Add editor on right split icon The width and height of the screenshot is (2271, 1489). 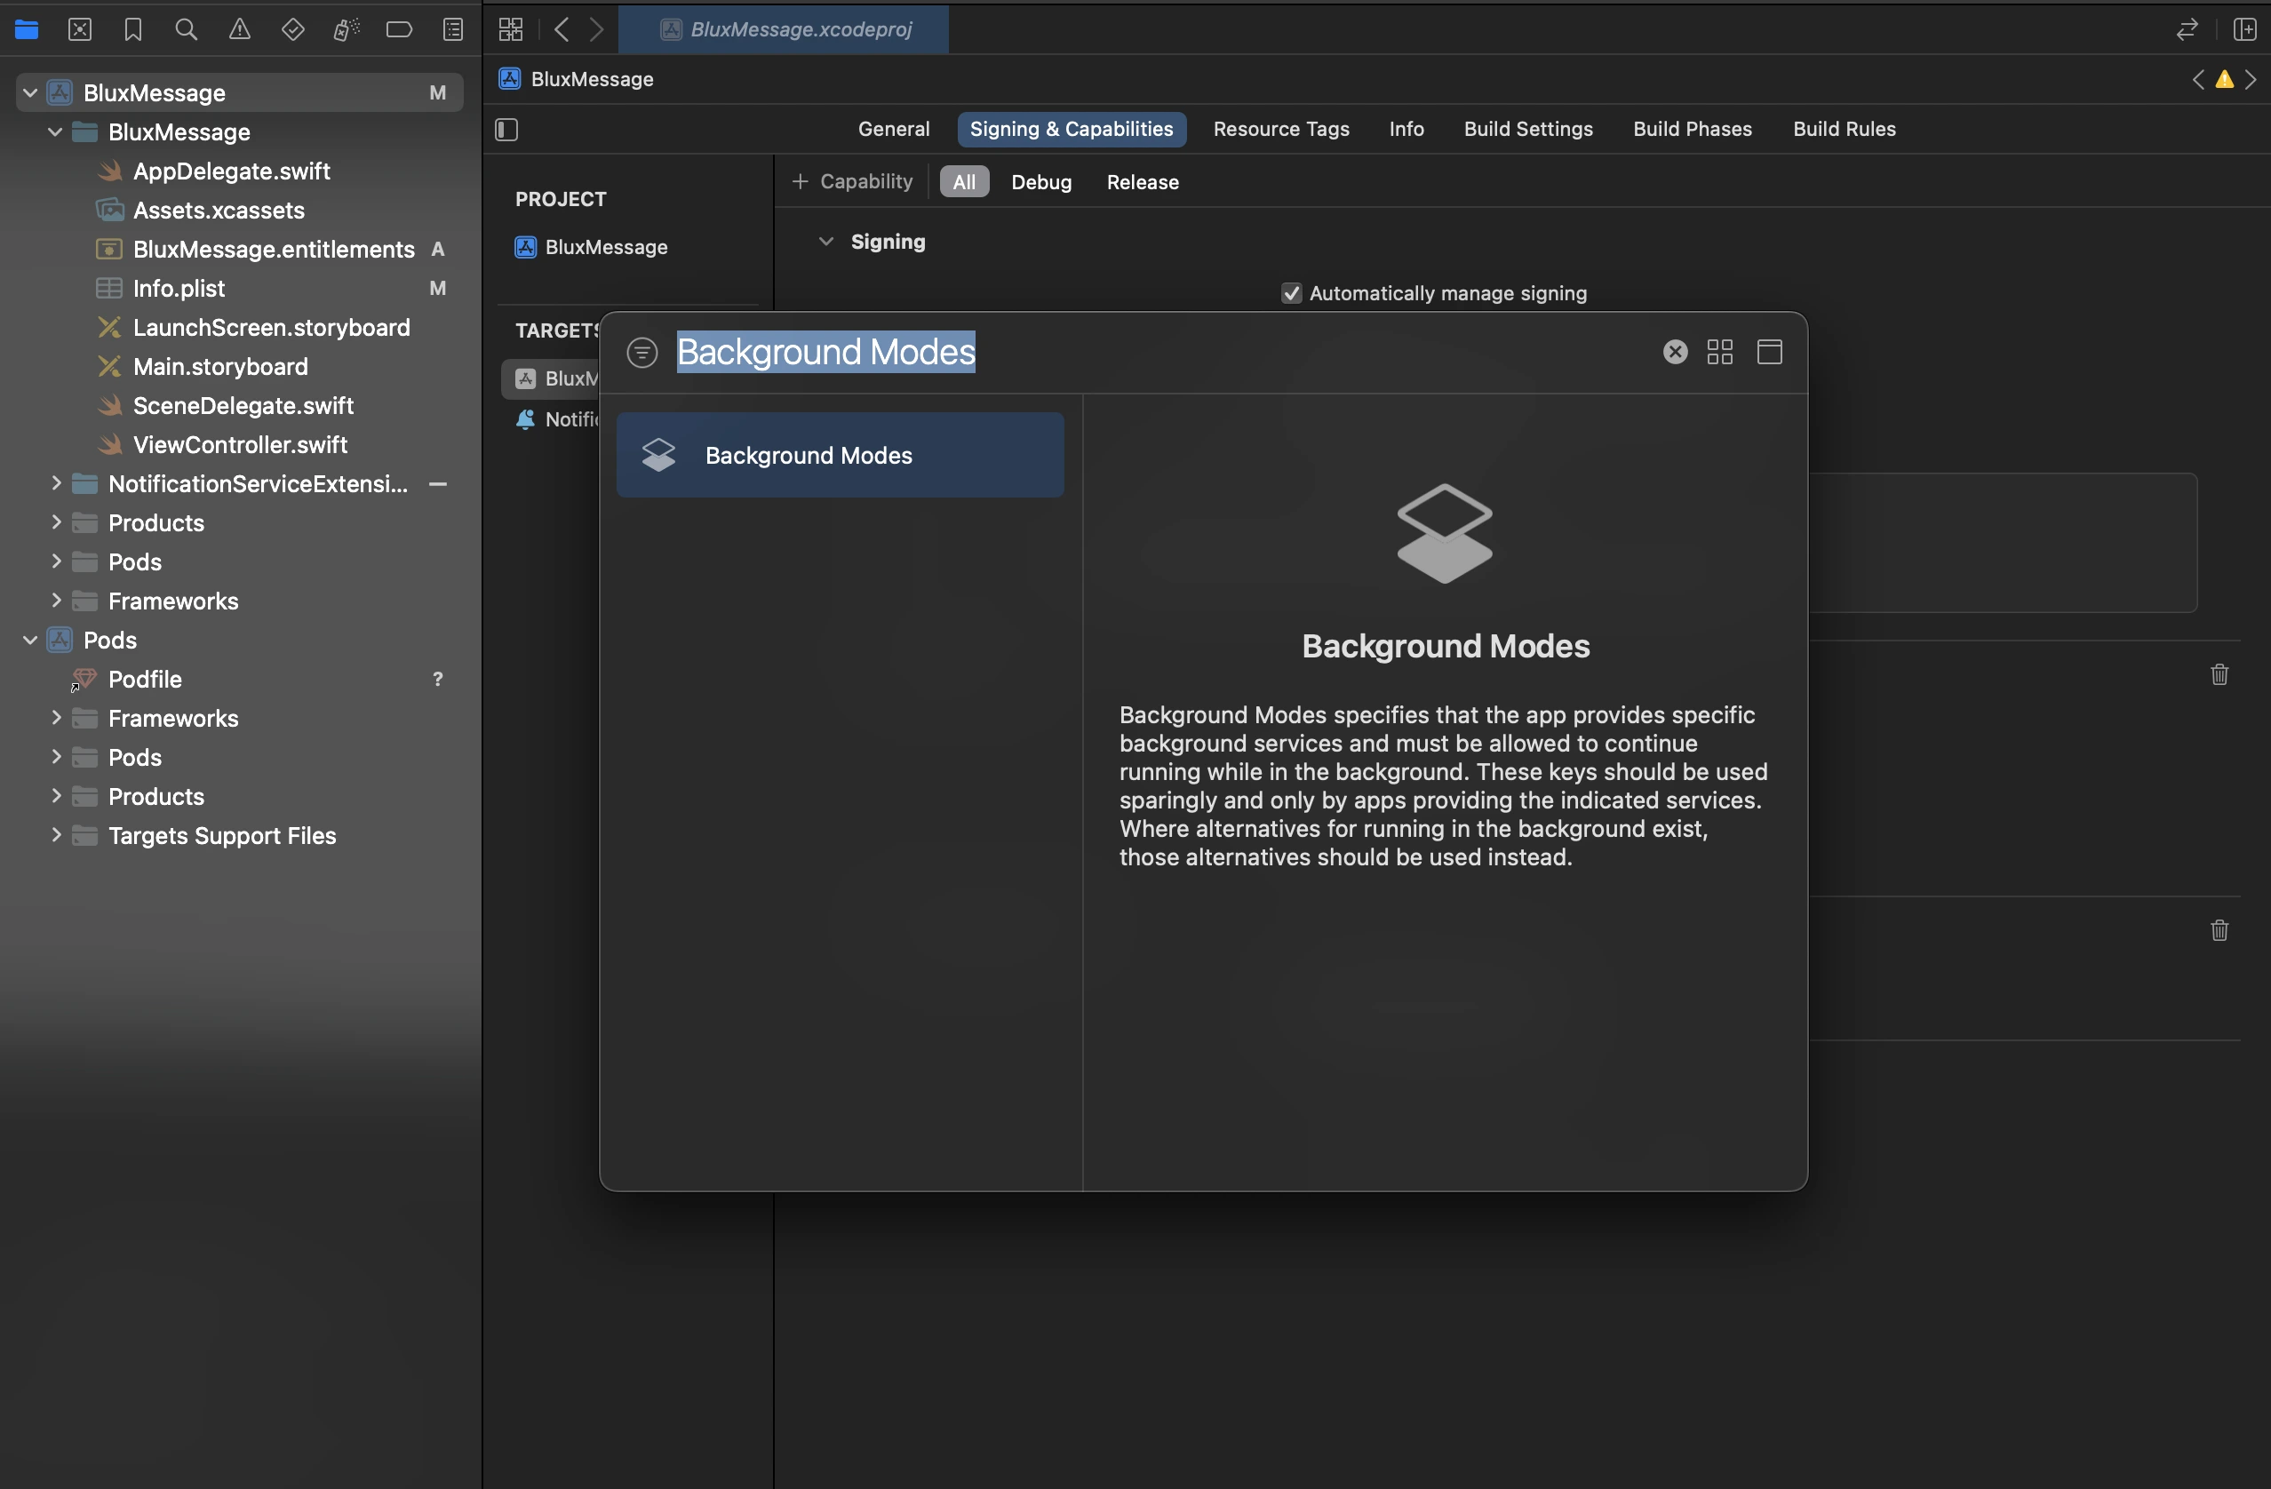click(x=2245, y=29)
